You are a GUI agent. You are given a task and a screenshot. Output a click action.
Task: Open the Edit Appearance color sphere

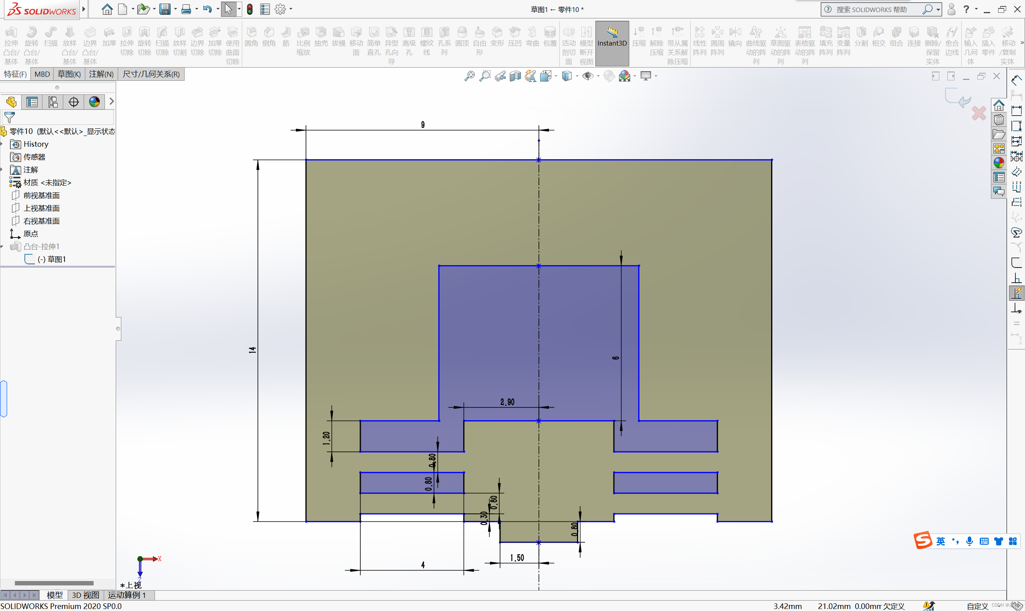[609, 76]
